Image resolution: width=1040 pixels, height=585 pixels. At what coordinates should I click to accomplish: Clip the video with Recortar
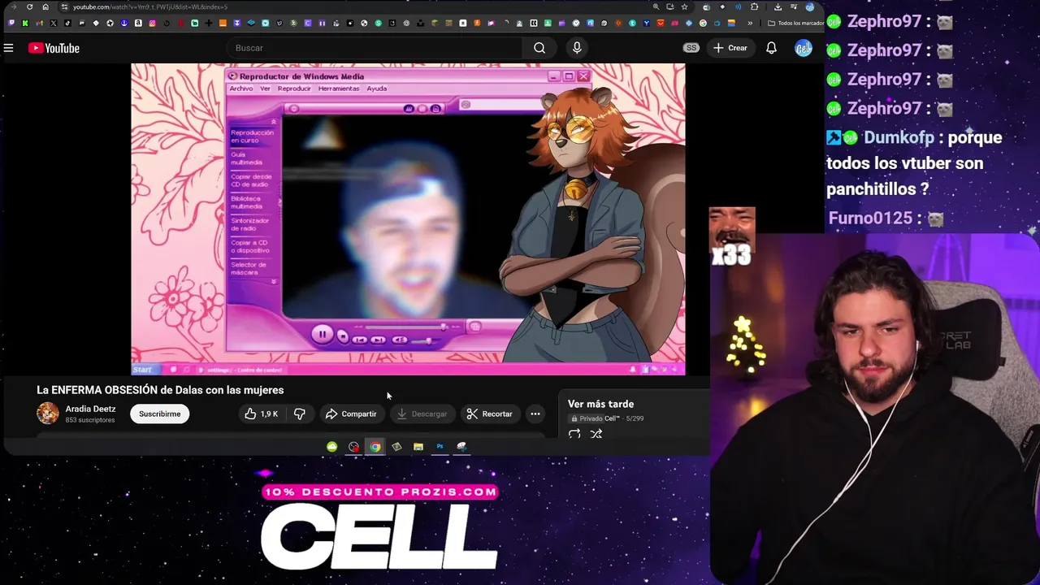tap(489, 414)
